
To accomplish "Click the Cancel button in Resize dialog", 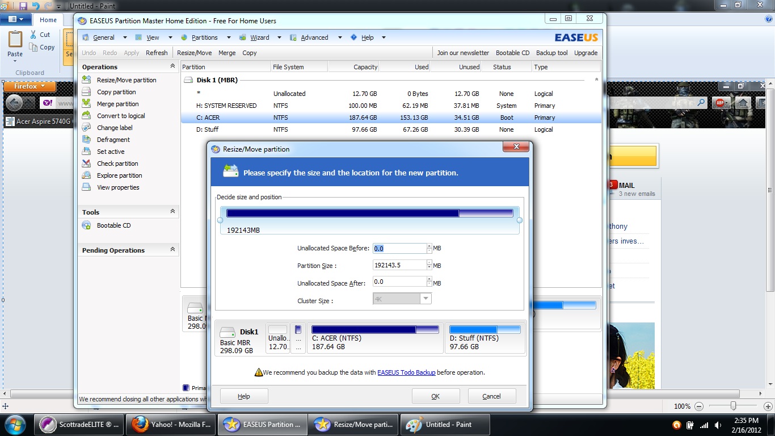I will 491,396.
